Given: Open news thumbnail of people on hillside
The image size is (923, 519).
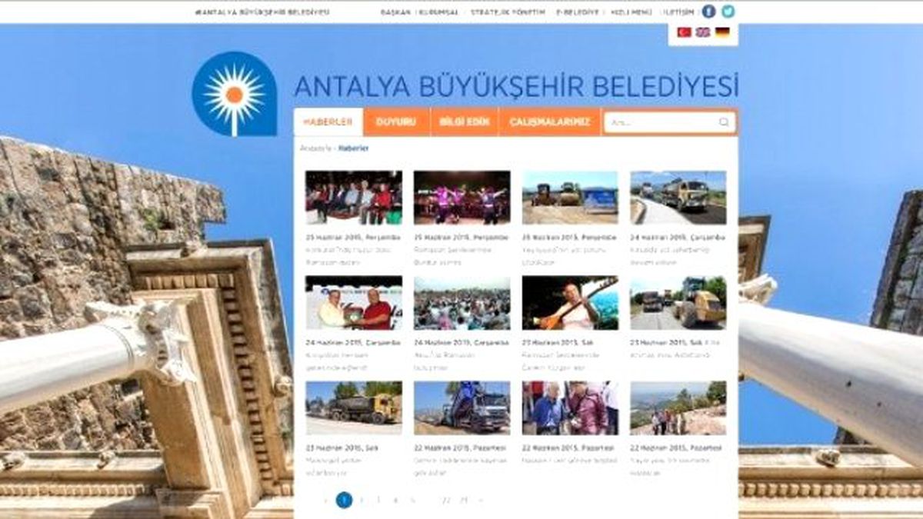Looking at the screenshot, I should tap(678, 408).
